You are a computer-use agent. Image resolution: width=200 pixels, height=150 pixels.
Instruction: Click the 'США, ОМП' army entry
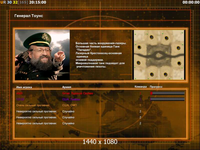(69, 105)
